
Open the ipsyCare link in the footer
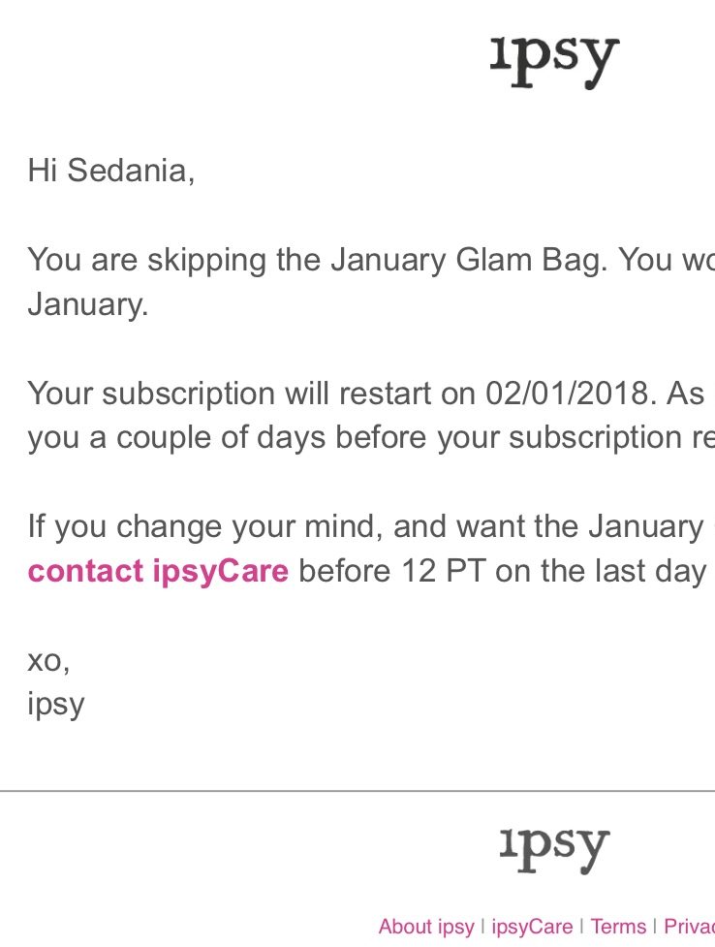click(532, 927)
